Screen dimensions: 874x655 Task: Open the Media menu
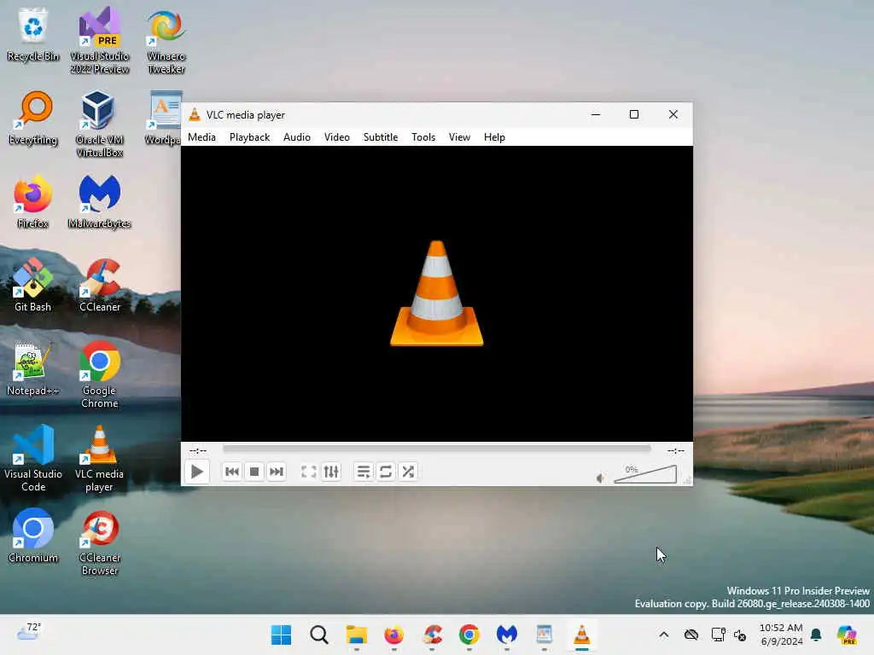(201, 137)
